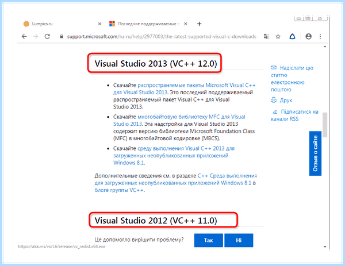Open the Отзыв о сайте feedback button
Screen dimensions: 345x266
click(315, 153)
